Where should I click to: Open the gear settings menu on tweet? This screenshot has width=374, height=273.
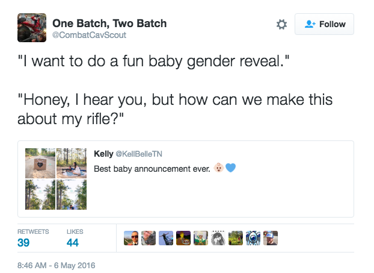[281, 25]
